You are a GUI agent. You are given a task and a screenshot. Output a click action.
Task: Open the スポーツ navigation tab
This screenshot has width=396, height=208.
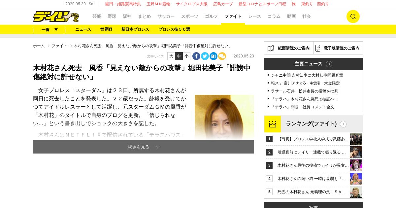190,17
